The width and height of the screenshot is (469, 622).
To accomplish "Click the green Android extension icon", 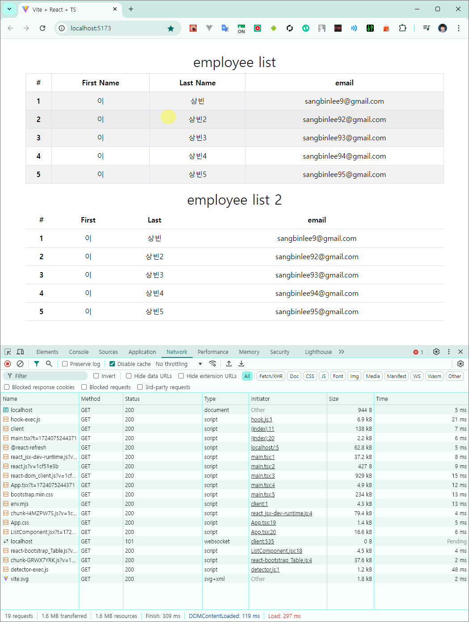I will click(274, 28).
